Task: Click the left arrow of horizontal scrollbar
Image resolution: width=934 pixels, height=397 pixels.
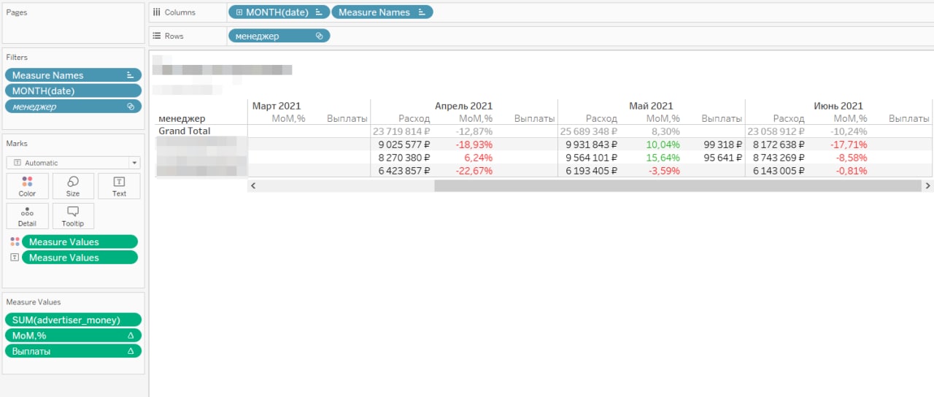Action: pos(253,186)
